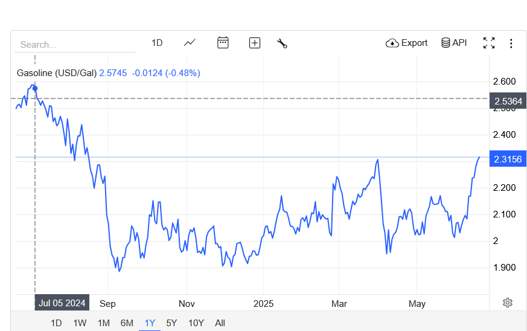527x331 pixels.
Task: Select the 6M range tab
Action: pyautogui.click(x=127, y=323)
